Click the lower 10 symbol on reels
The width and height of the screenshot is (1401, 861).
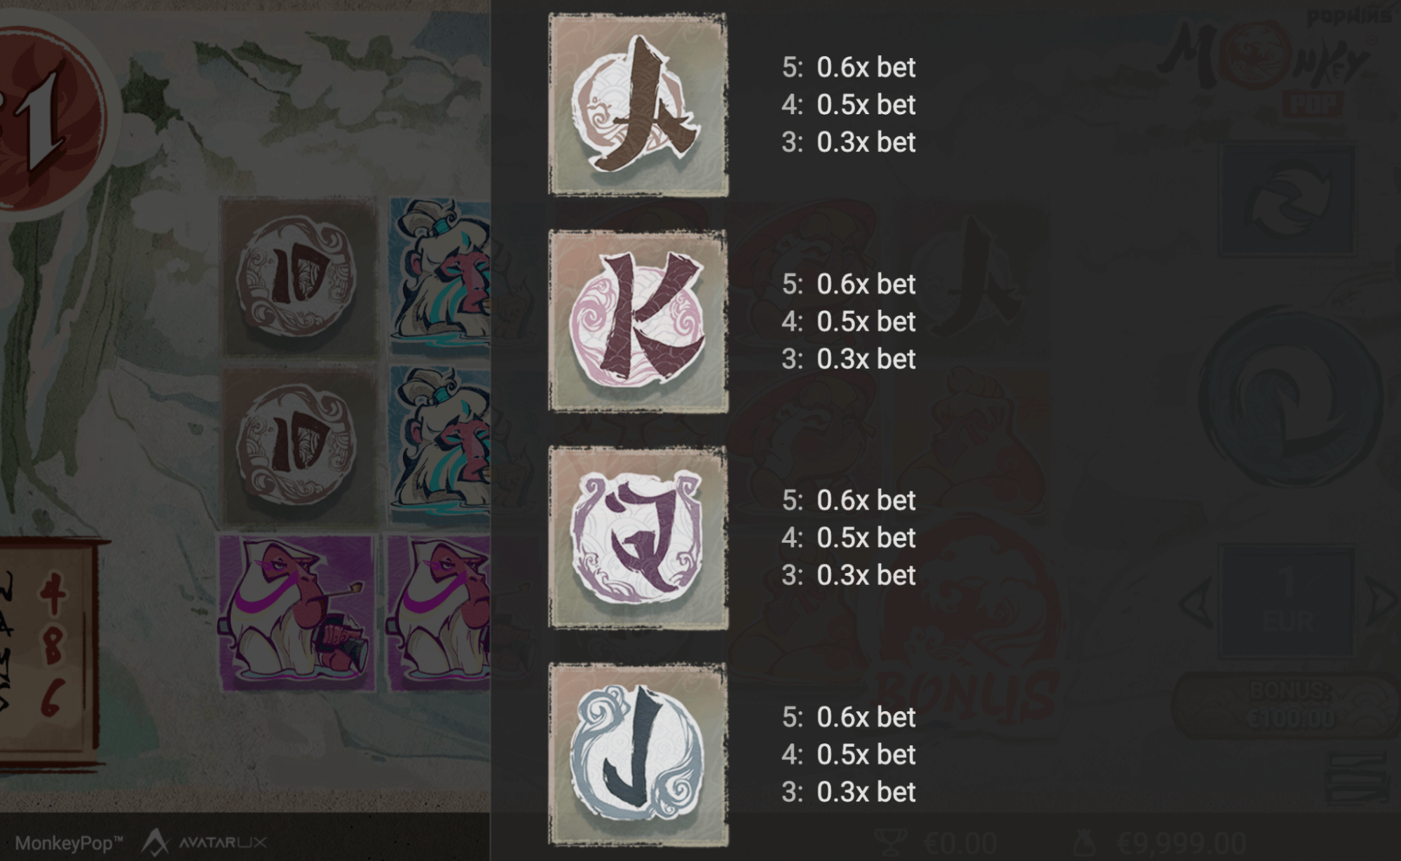[x=299, y=446]
